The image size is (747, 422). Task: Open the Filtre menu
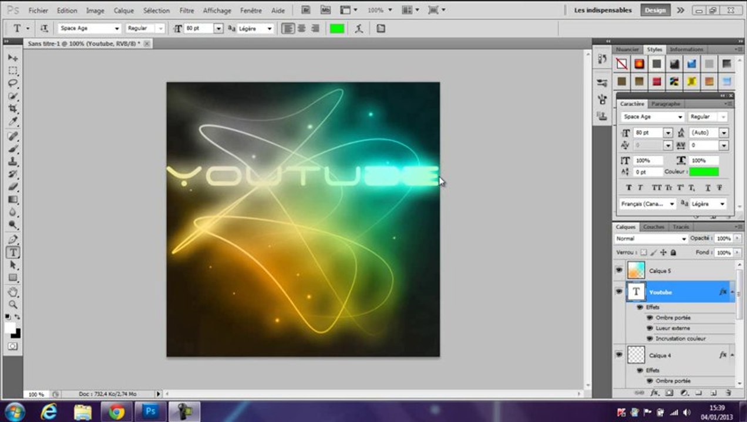[186, 11]
